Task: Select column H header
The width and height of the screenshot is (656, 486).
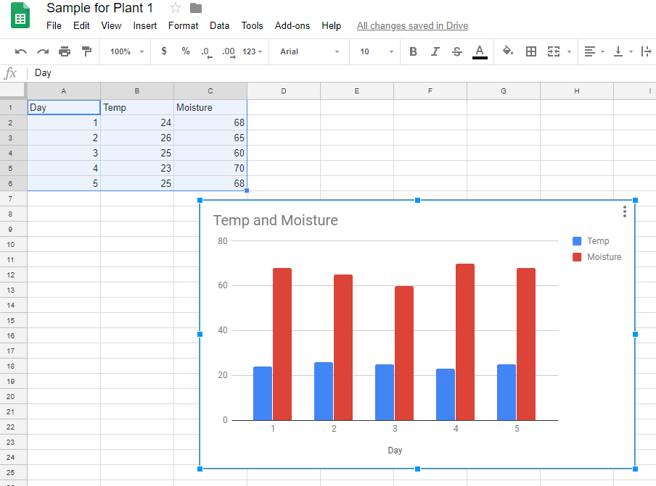Action: click(577, 91)
